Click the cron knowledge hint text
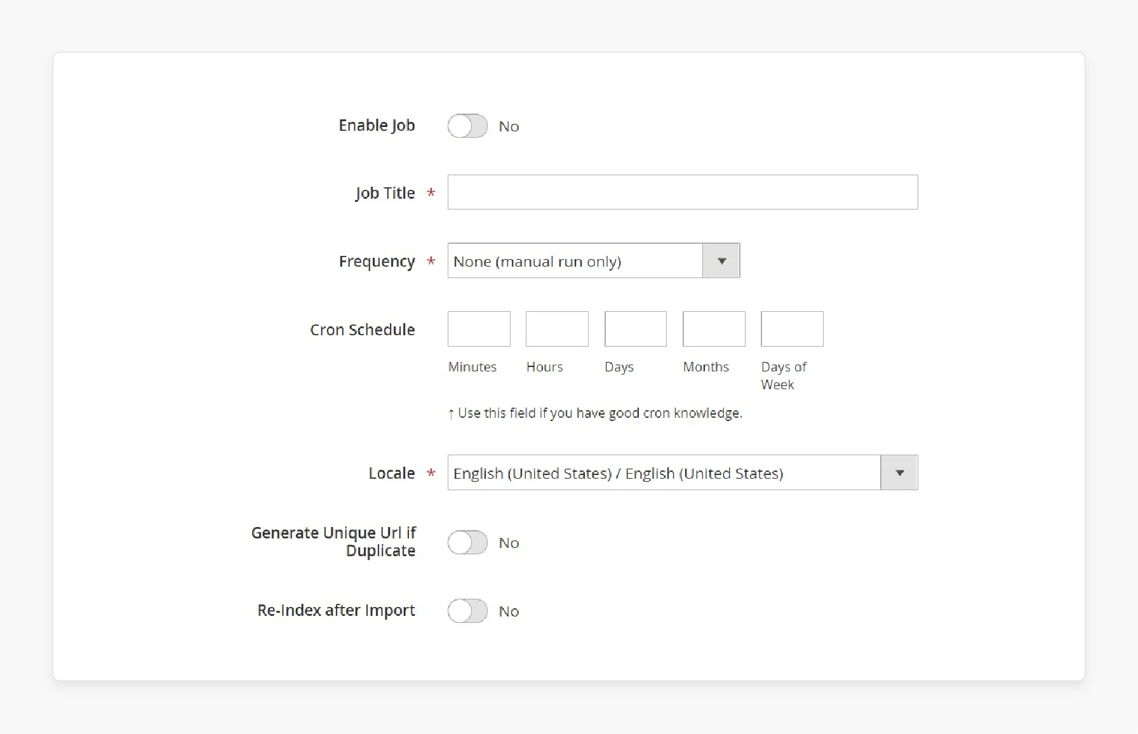 [x=595, y=413]
